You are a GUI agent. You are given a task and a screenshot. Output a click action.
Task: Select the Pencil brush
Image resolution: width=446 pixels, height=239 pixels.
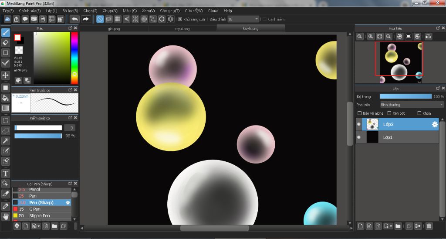(x=42, y=189)
